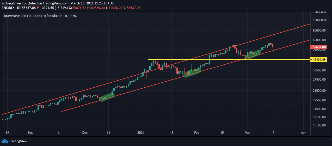Click the yellow horizontal support line
Viewport: 332px width, 146px height.
(x=229, y=59)
